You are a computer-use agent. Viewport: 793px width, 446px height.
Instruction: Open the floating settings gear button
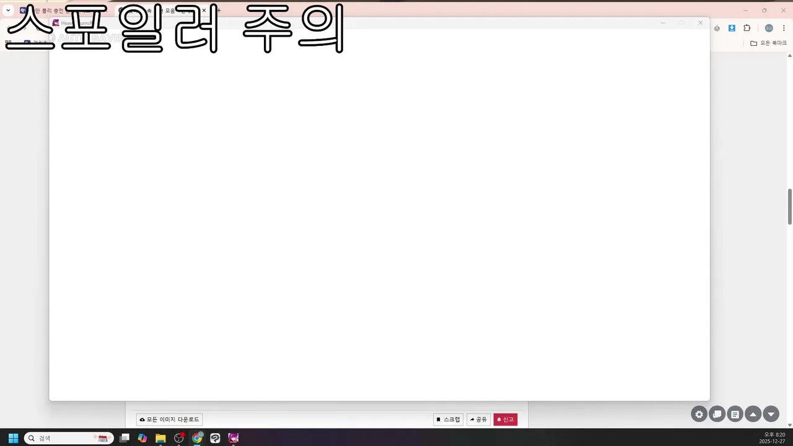click(x=699, y=414)
